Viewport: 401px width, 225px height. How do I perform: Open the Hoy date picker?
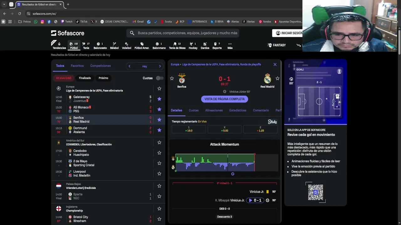tap(144, 66)
